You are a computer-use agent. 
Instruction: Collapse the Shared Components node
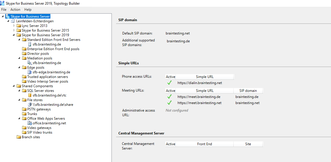pos(14,86)
